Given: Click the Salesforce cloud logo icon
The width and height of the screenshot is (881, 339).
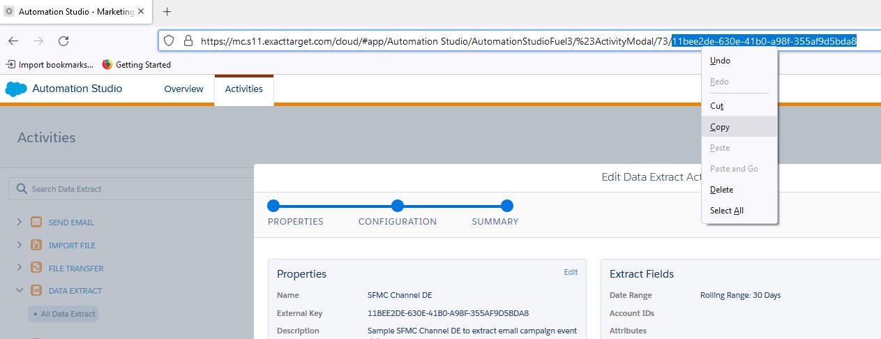Looking at the screenshot, I should 15,89.
